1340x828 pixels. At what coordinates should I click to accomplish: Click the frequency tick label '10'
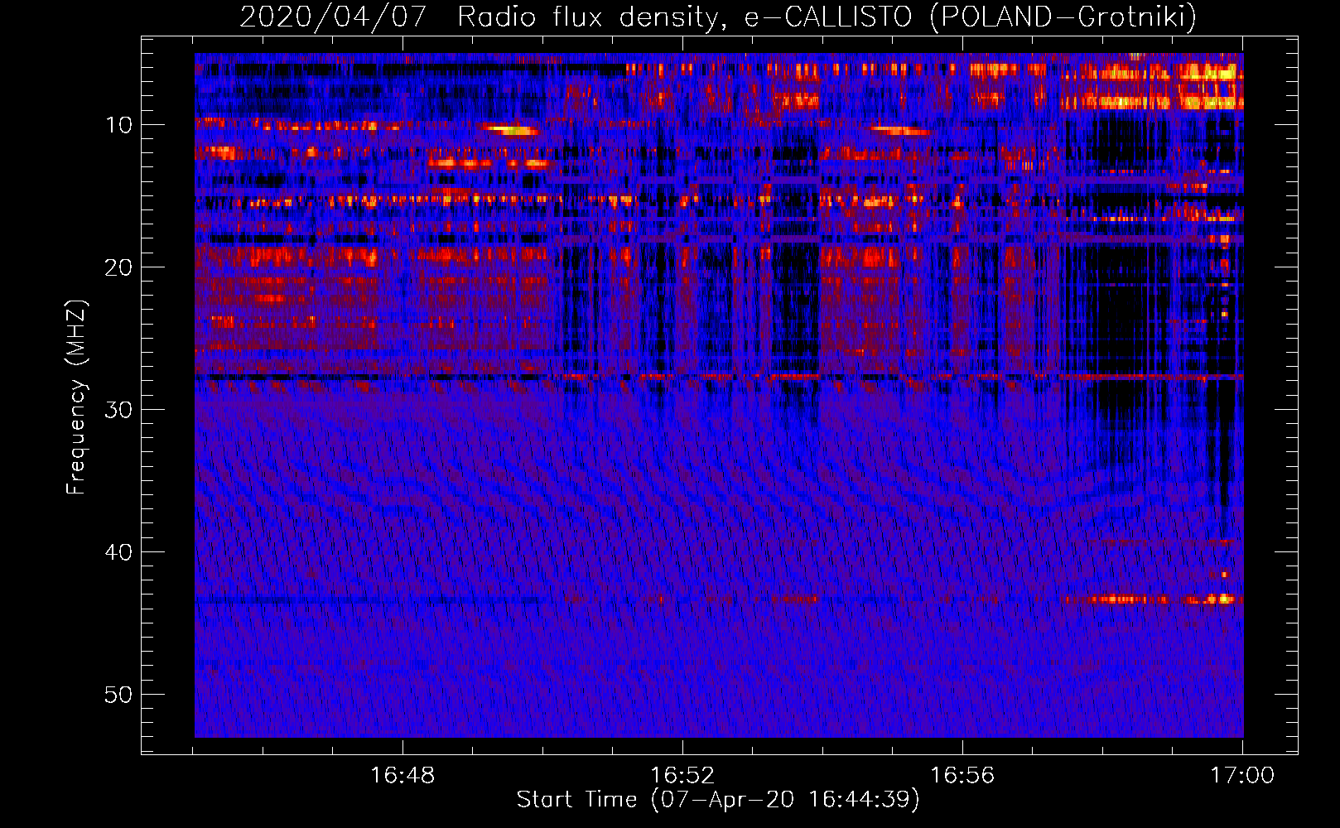click(x=119, y=125)
